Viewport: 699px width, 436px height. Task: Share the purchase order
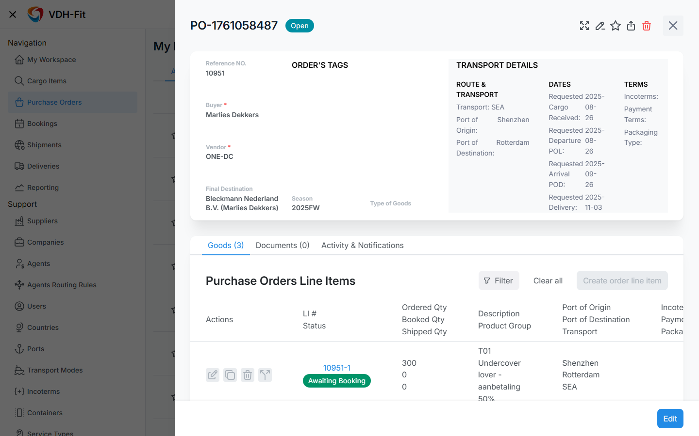click(x=631, y=26)
